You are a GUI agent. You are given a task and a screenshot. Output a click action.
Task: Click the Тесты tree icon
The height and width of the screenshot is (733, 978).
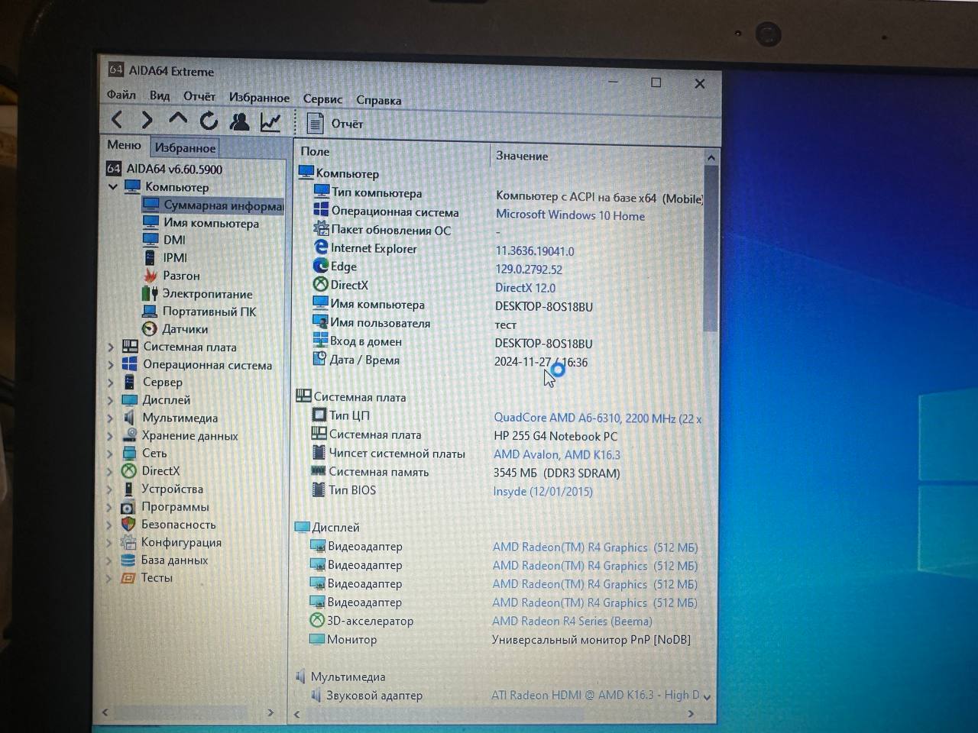click(128, 578)
